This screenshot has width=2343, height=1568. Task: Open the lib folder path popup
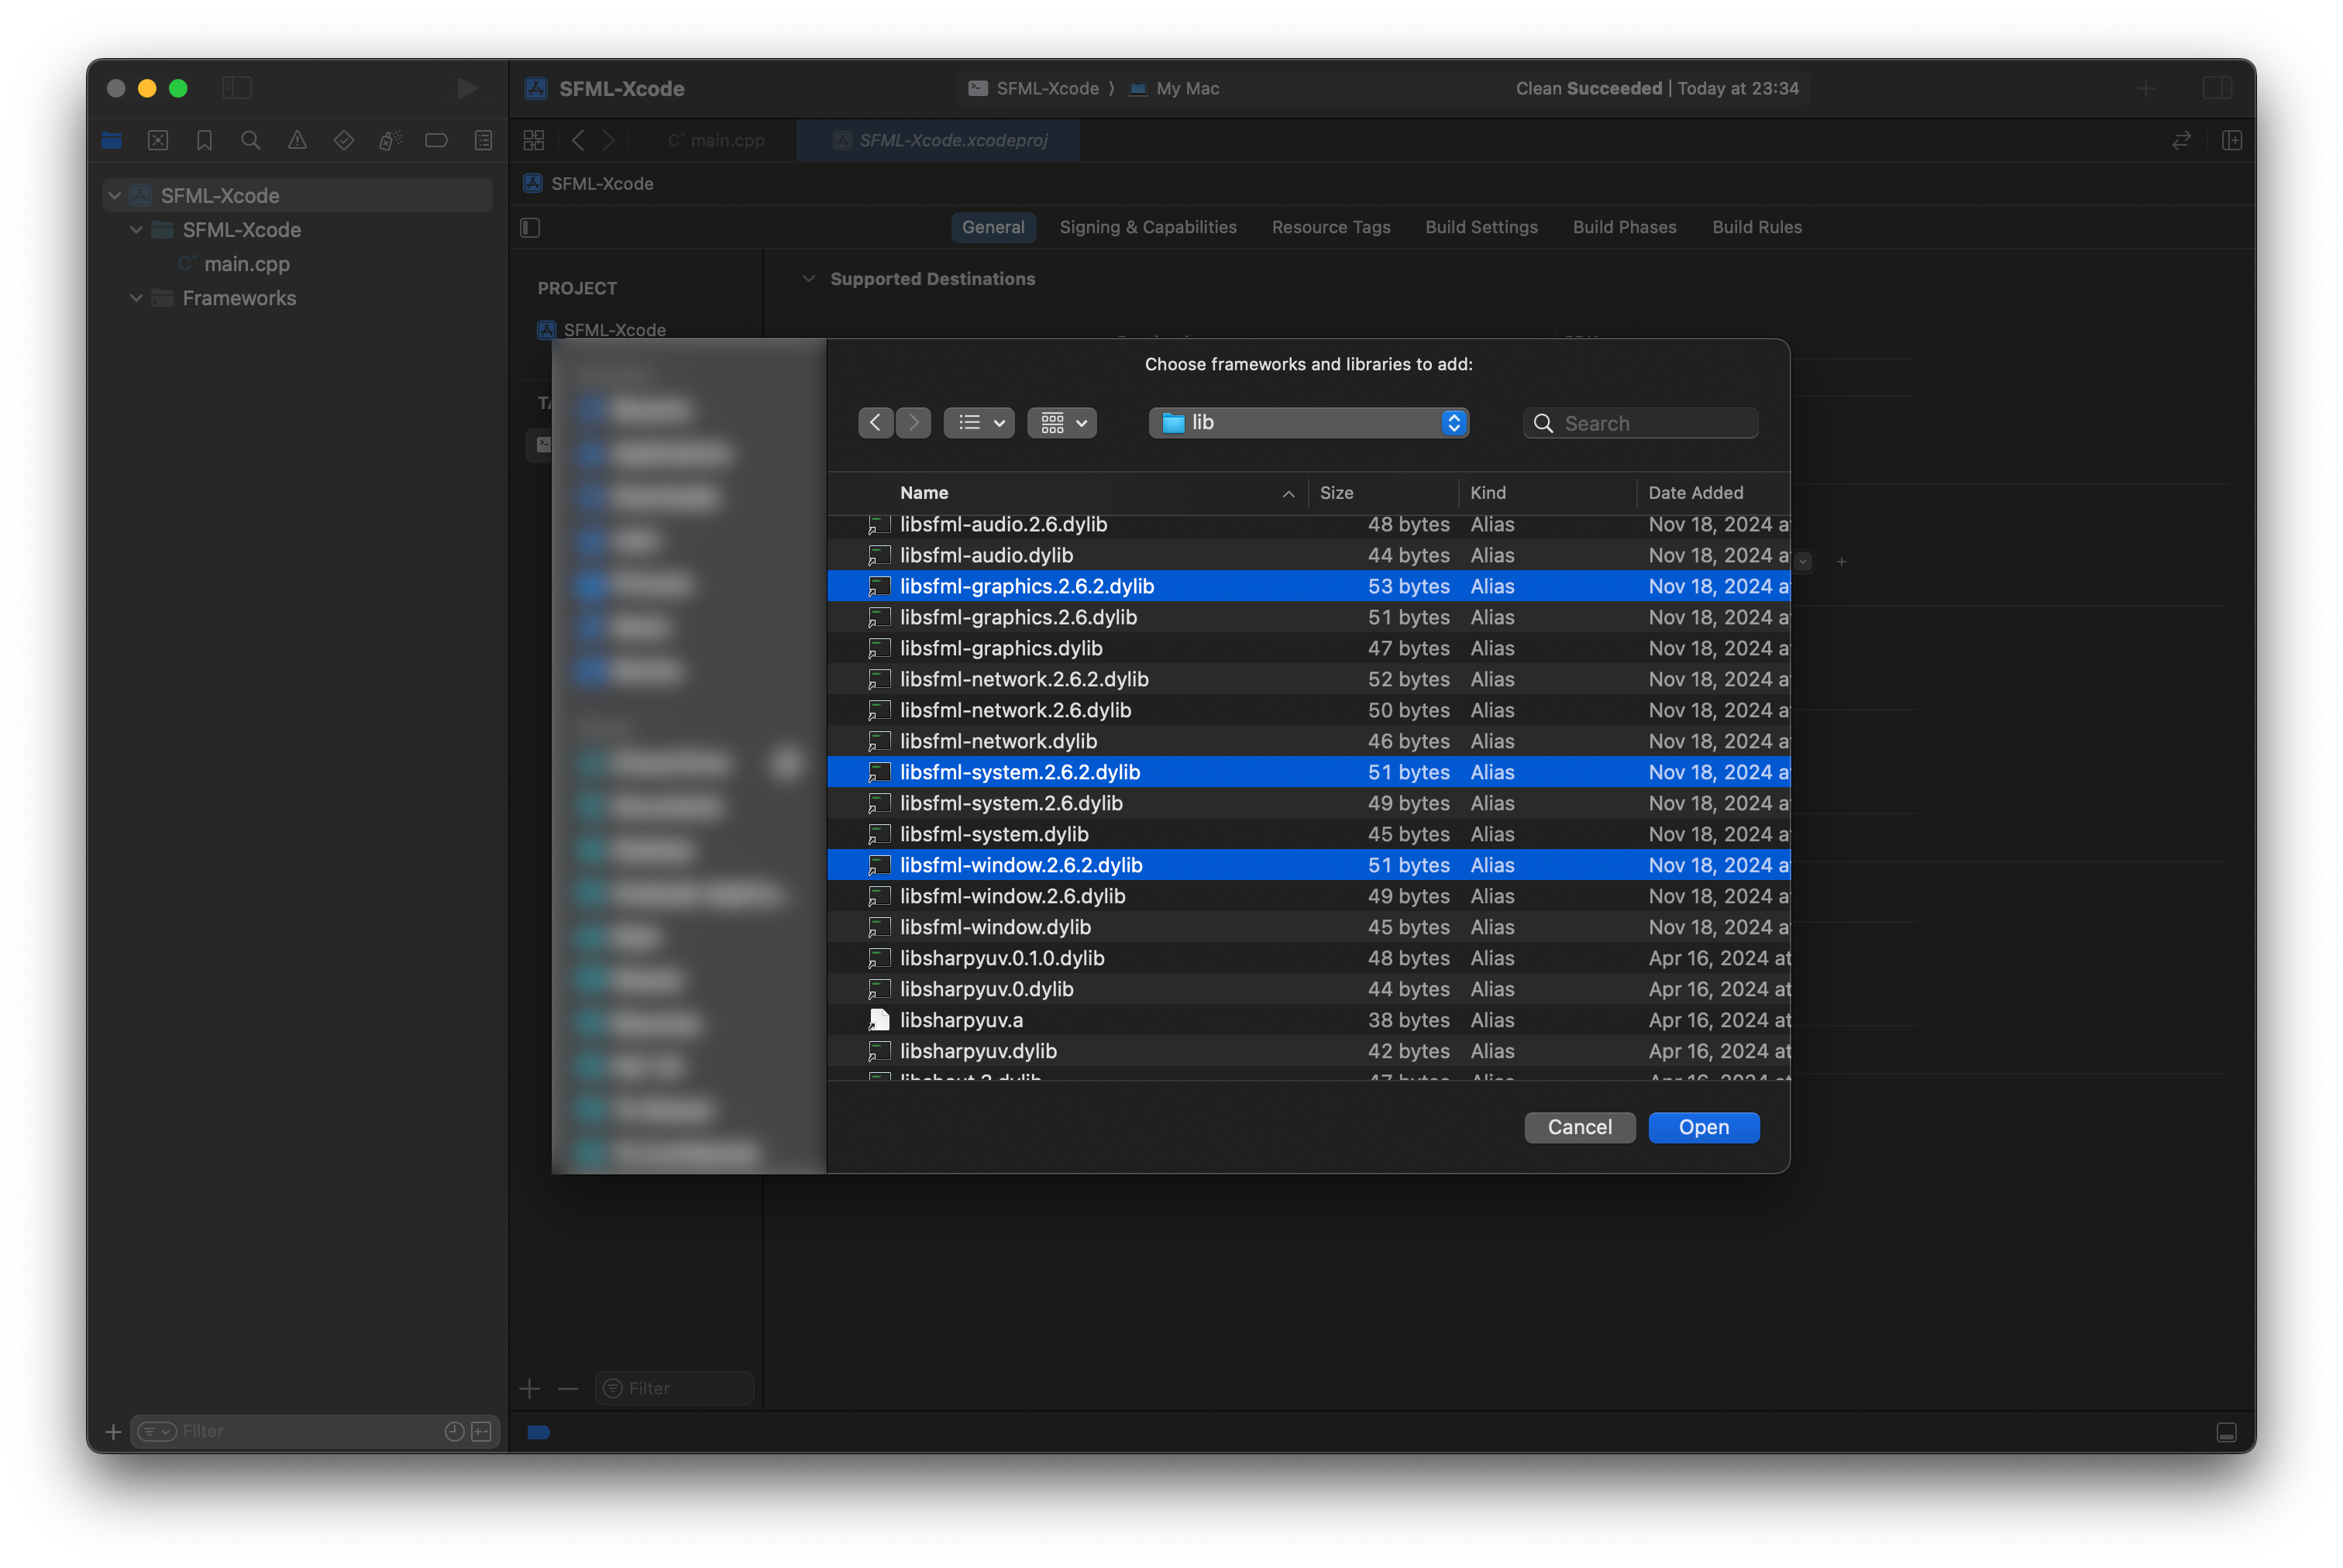coord(1308,423)
